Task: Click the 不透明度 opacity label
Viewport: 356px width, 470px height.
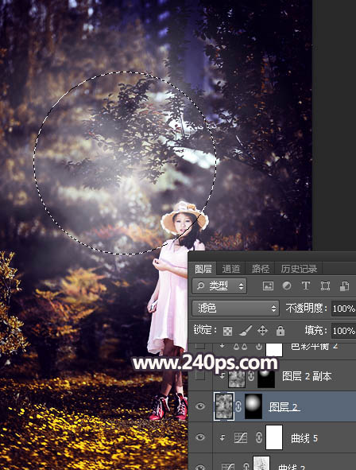Action: pyautogui.click(x=306, y=308)
